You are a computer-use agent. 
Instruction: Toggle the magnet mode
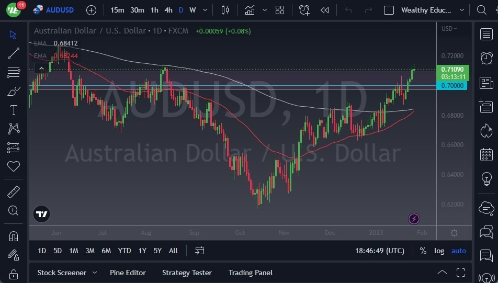14,236
